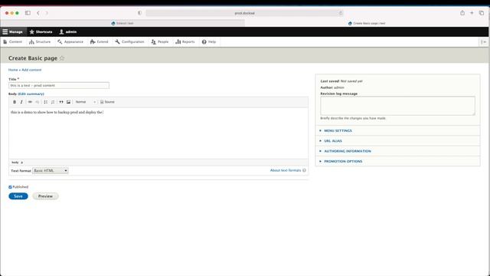Click the privacy shield icon in Safari
The height and width of the screenshot is (276, 490).
139,13
